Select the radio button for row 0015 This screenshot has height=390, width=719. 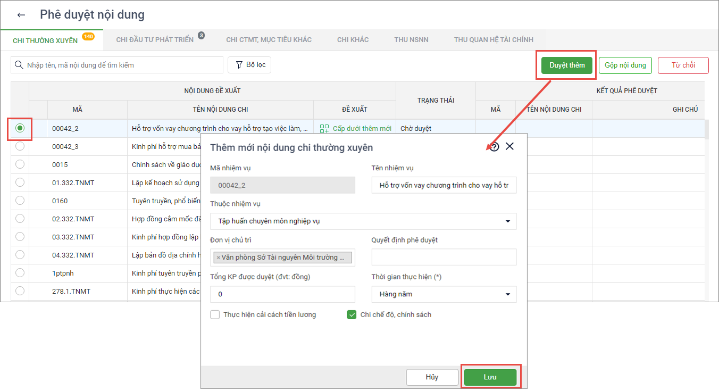(20, 164)
